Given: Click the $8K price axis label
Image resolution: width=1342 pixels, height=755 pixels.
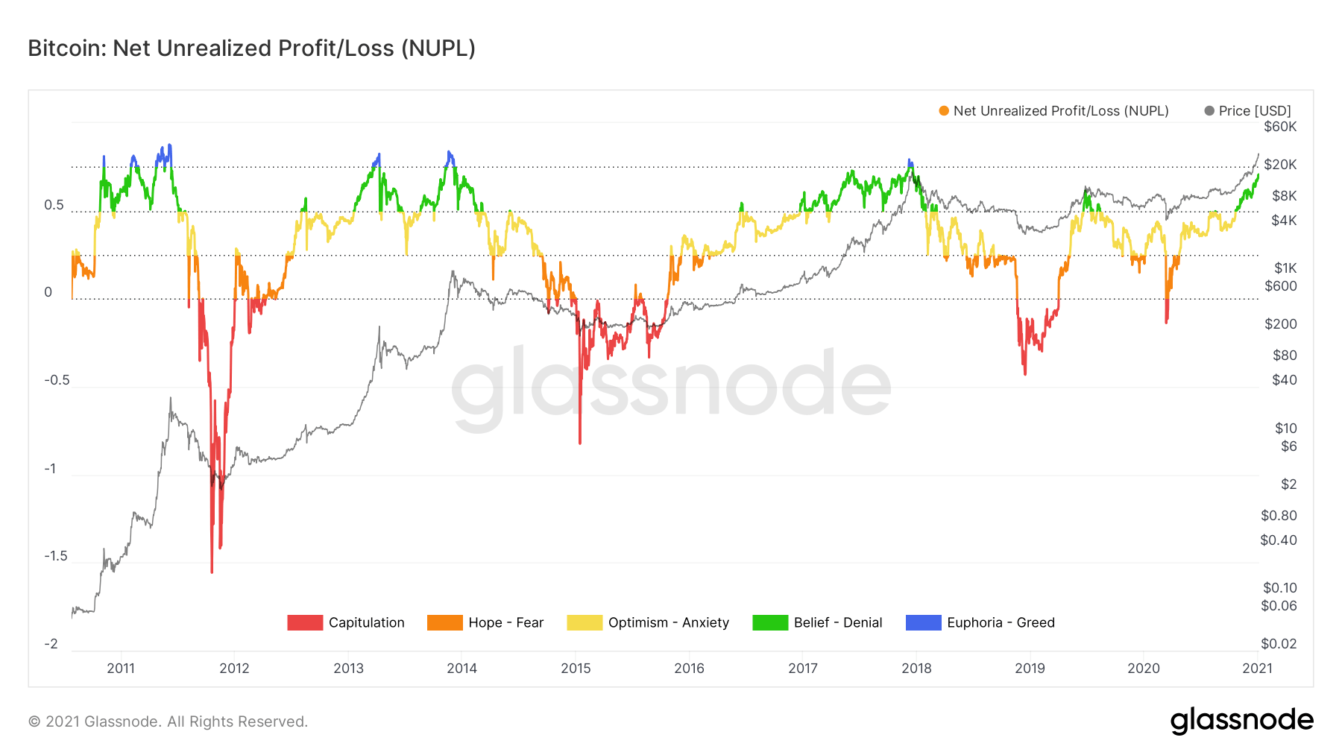Looking at the screenshot, I should point(1285,196).
